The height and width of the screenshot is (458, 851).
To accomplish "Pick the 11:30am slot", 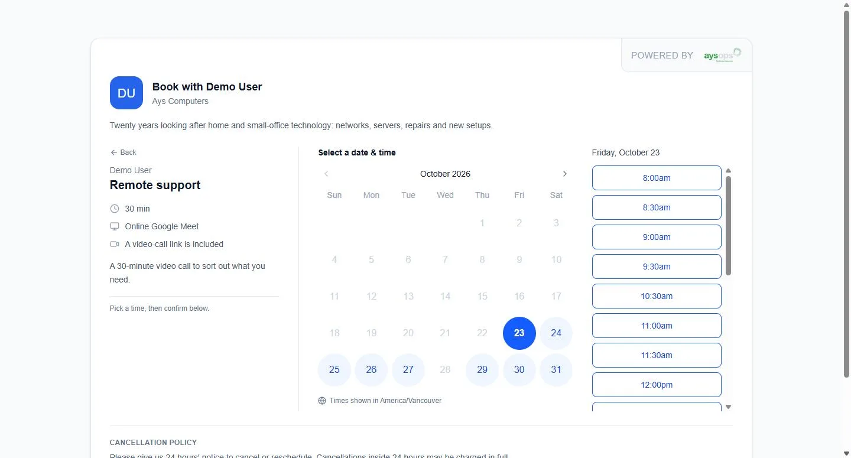I will [x=657, y=355].
